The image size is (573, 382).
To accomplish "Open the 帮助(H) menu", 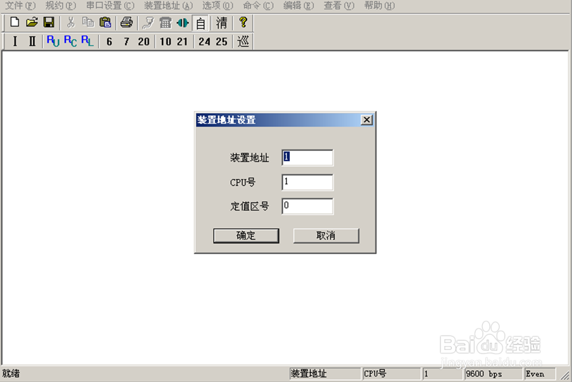I will (380, 6).
